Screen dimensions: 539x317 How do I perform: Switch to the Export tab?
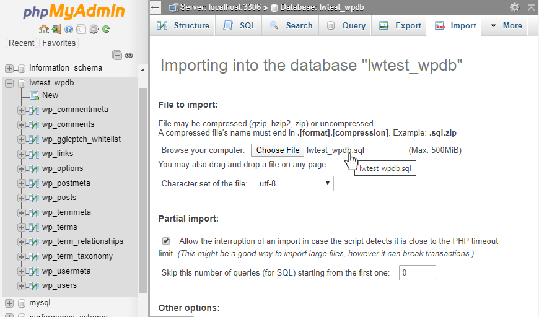click(400, 26)
